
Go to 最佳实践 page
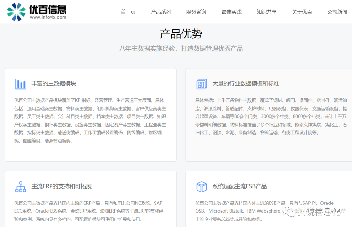point(231,12)
